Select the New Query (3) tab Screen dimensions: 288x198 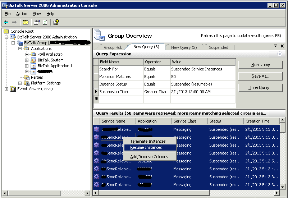click(x=146, y=47)
